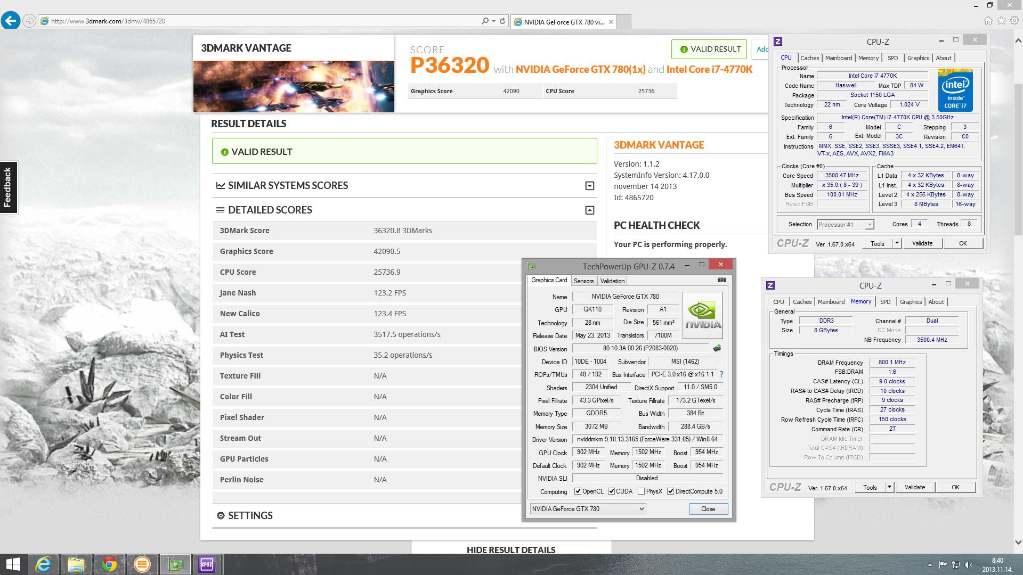The height and width of the screenshot is (575, 1023).
Task: Open the Mainboard tab in upper CPU-Z
Action: (x=839, y=58)
